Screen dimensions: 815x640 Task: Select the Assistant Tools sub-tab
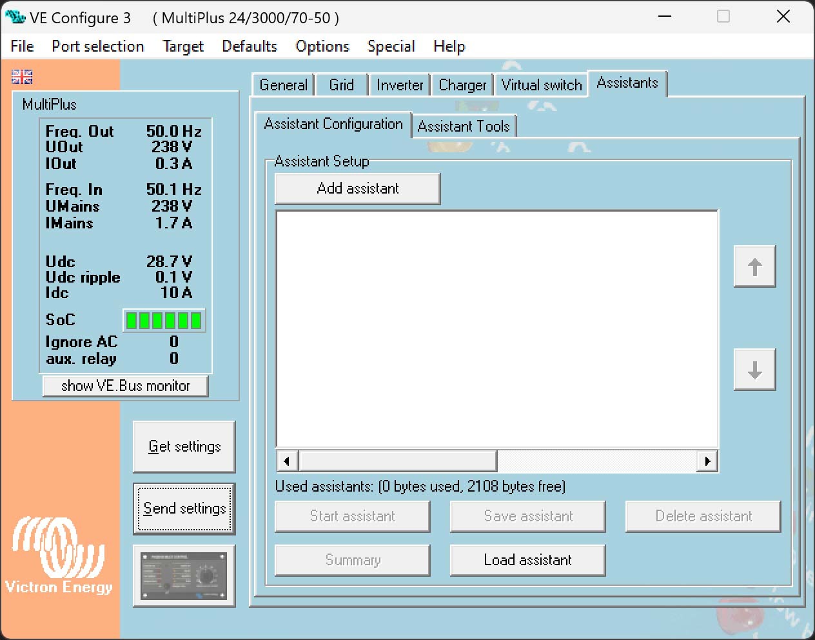tap(464, 126)
